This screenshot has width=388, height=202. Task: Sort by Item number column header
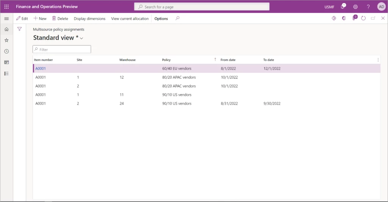(x=43, y=60)
